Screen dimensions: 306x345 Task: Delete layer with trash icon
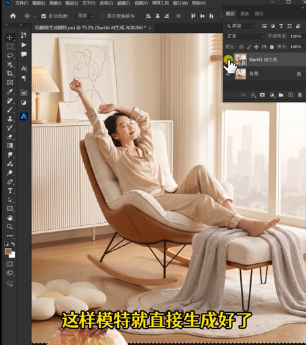(x=299, y=95)
